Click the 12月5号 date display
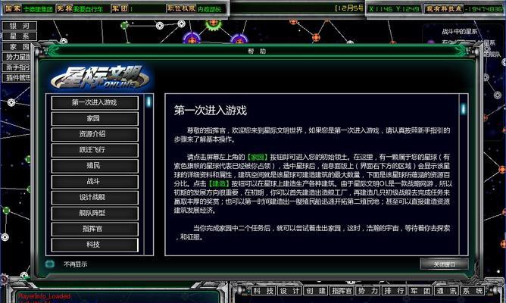This screenshot has height=303, width=506. pos(349,8)
